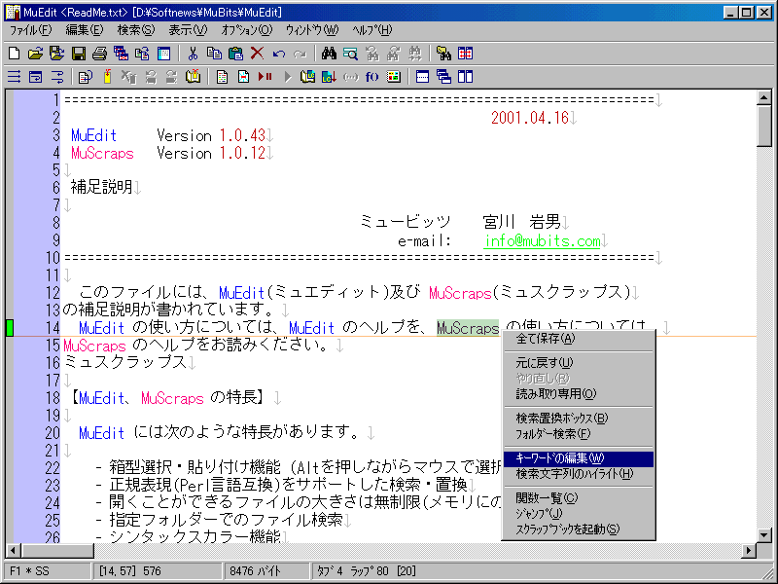Choose 関数一覧(C) in the context menu

point(579,498)
